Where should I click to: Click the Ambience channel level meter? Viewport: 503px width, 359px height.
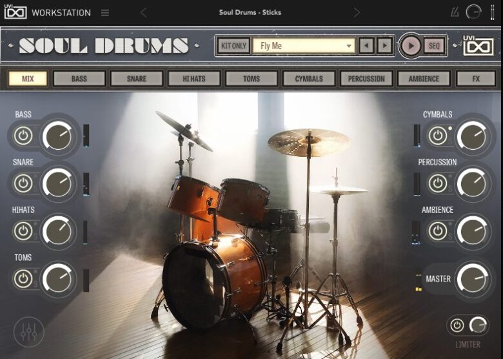click(x=416, y=232)
